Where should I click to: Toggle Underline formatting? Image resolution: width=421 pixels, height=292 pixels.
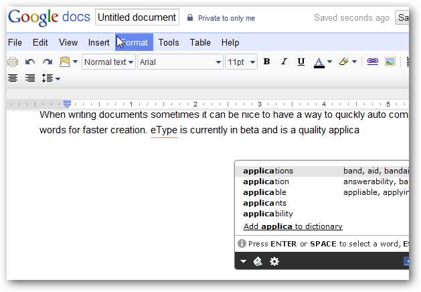[301, 62]
